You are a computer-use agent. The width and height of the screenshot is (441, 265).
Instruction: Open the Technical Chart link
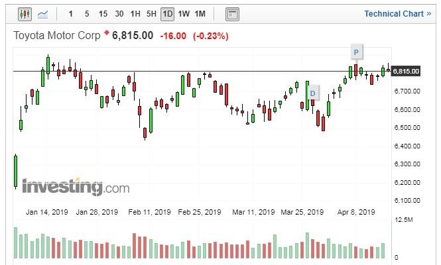click(398, 13)
